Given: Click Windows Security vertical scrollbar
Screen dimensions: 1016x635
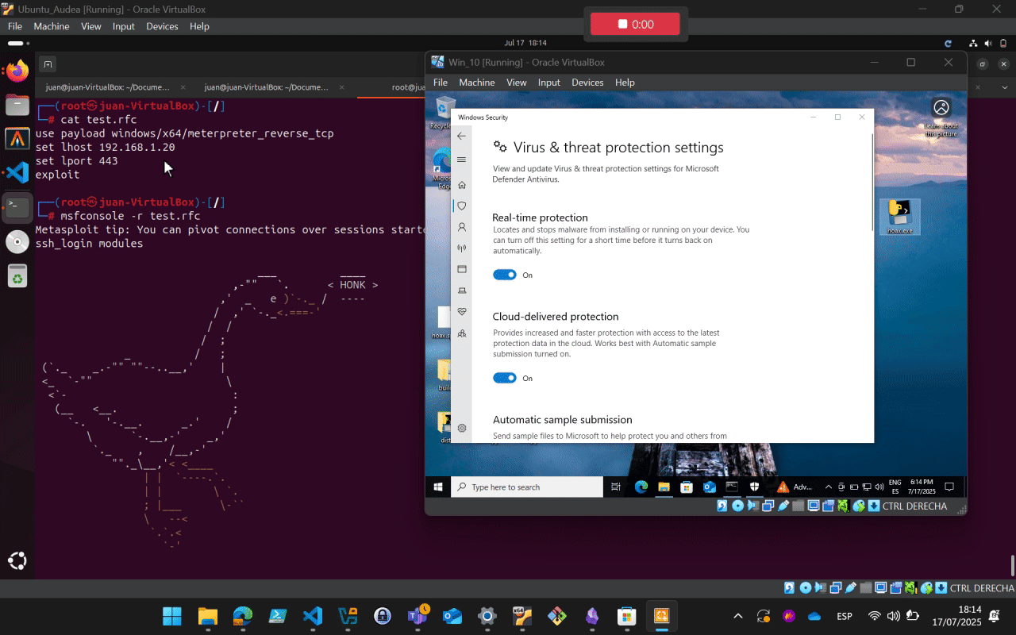Looking at the screenshot, I should tap(872, 183).
